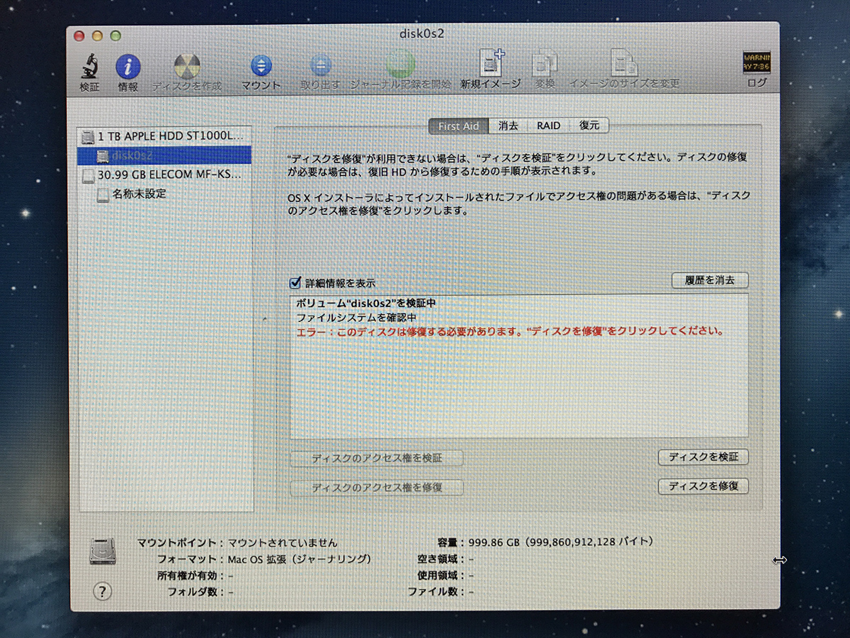This screenshot has height=638, width=850.
Task: Open the ログ (Log) icon
Action: click(756, 64)
